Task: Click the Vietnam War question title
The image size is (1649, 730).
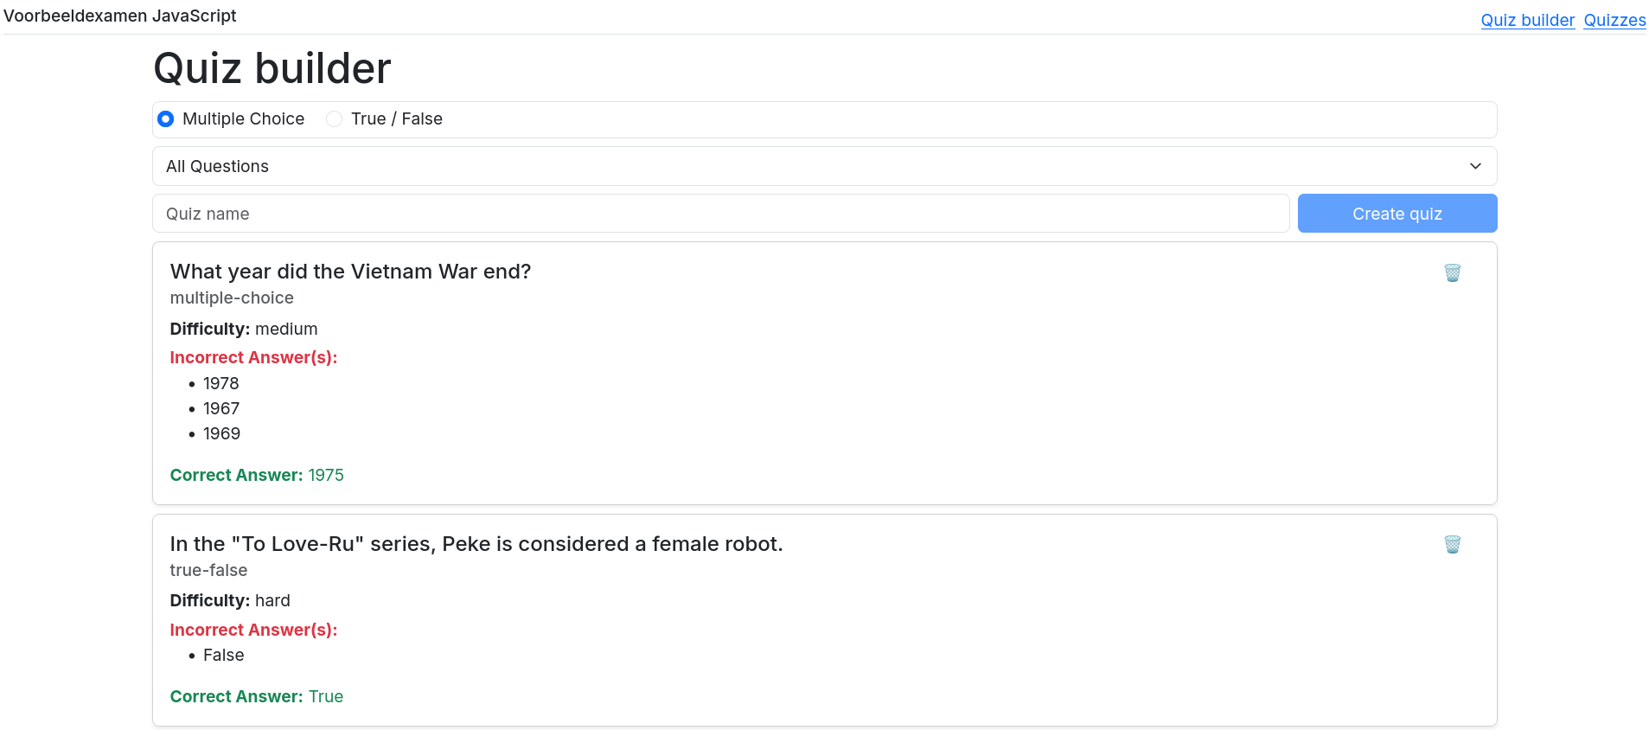Action: 350,272
